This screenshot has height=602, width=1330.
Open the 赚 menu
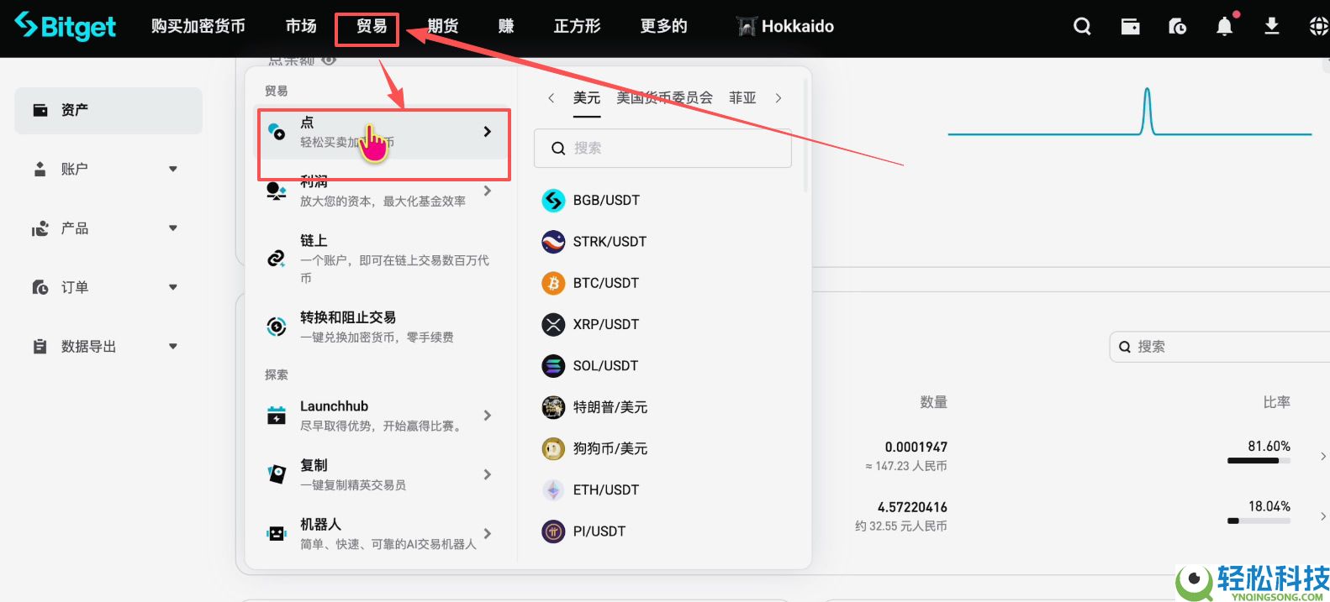click(x=506, y=27)
